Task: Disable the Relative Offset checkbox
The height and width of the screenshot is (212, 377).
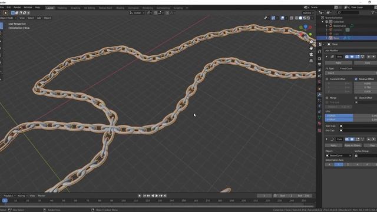Action: click(356, 79)
